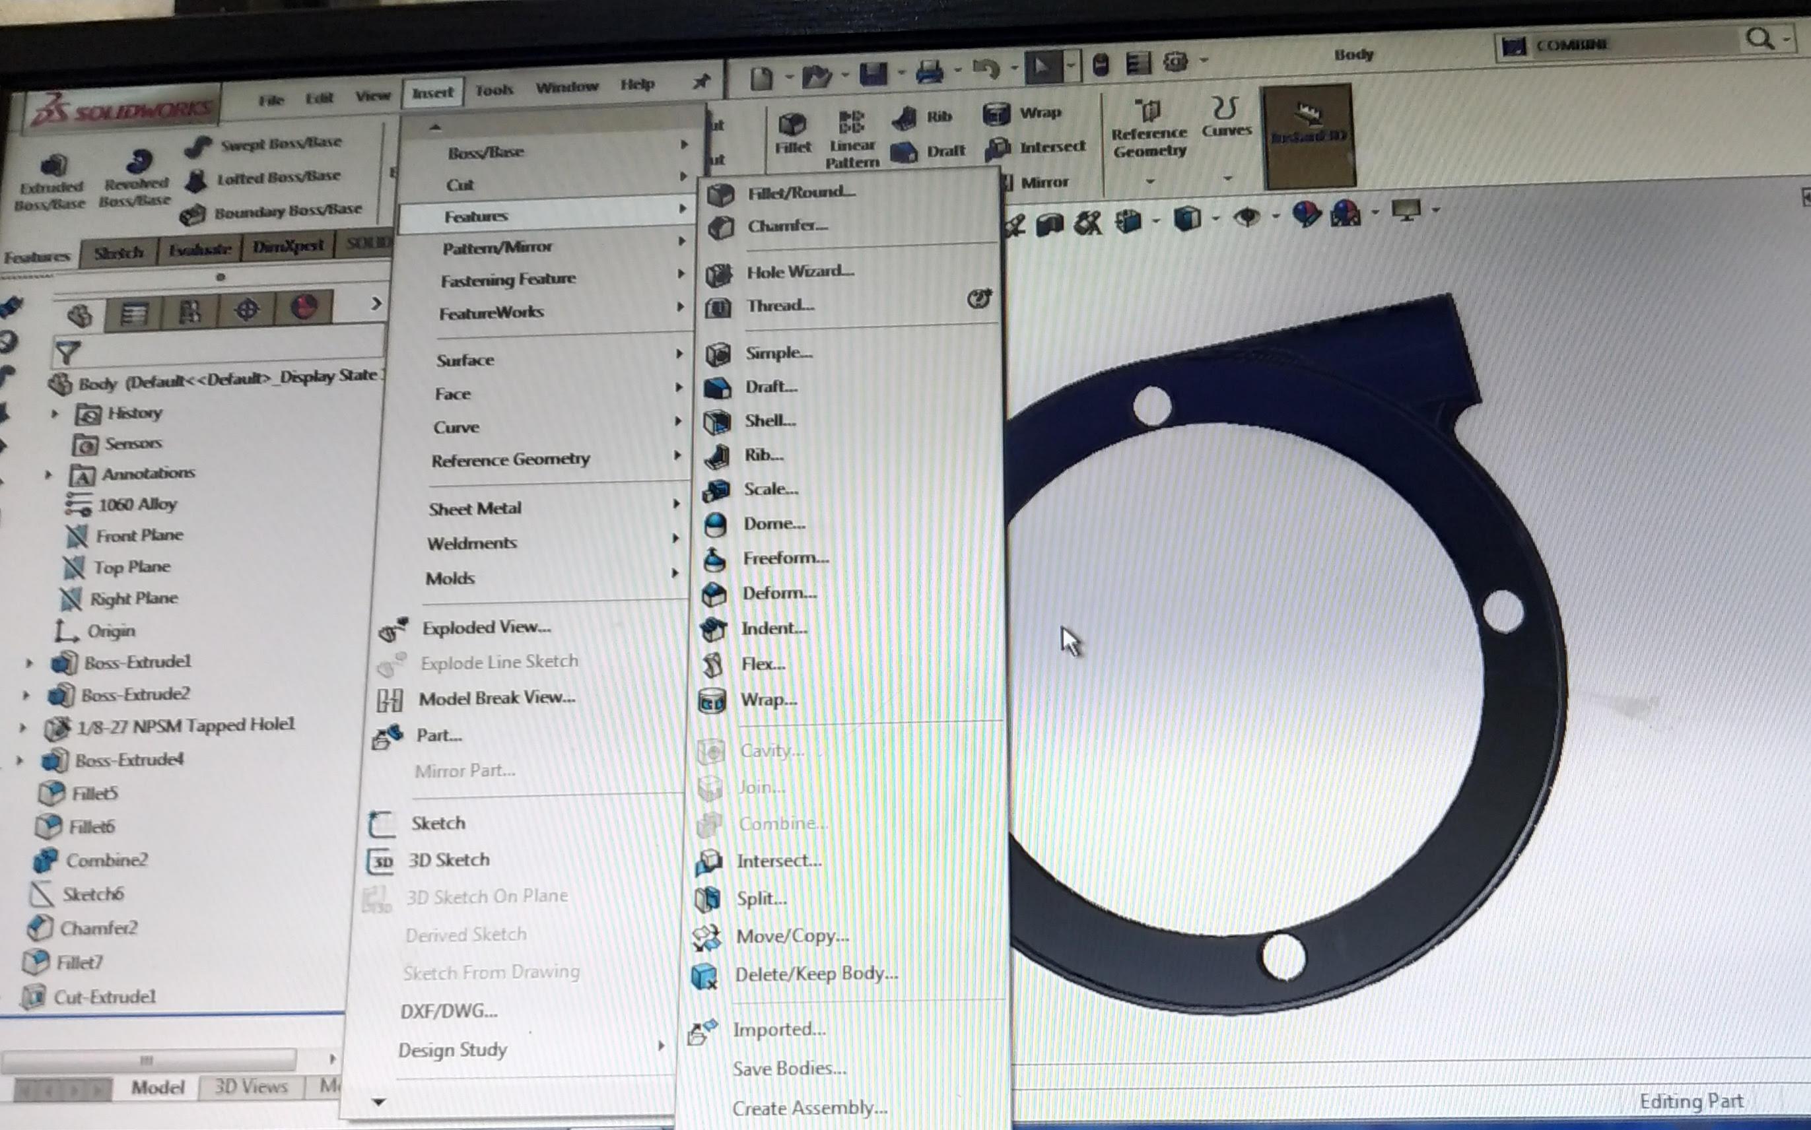This screenshot has height=1130, width=1811.
Task: Open the Reference Geometry ribbon tool
Action: [x=1148, y=113]
